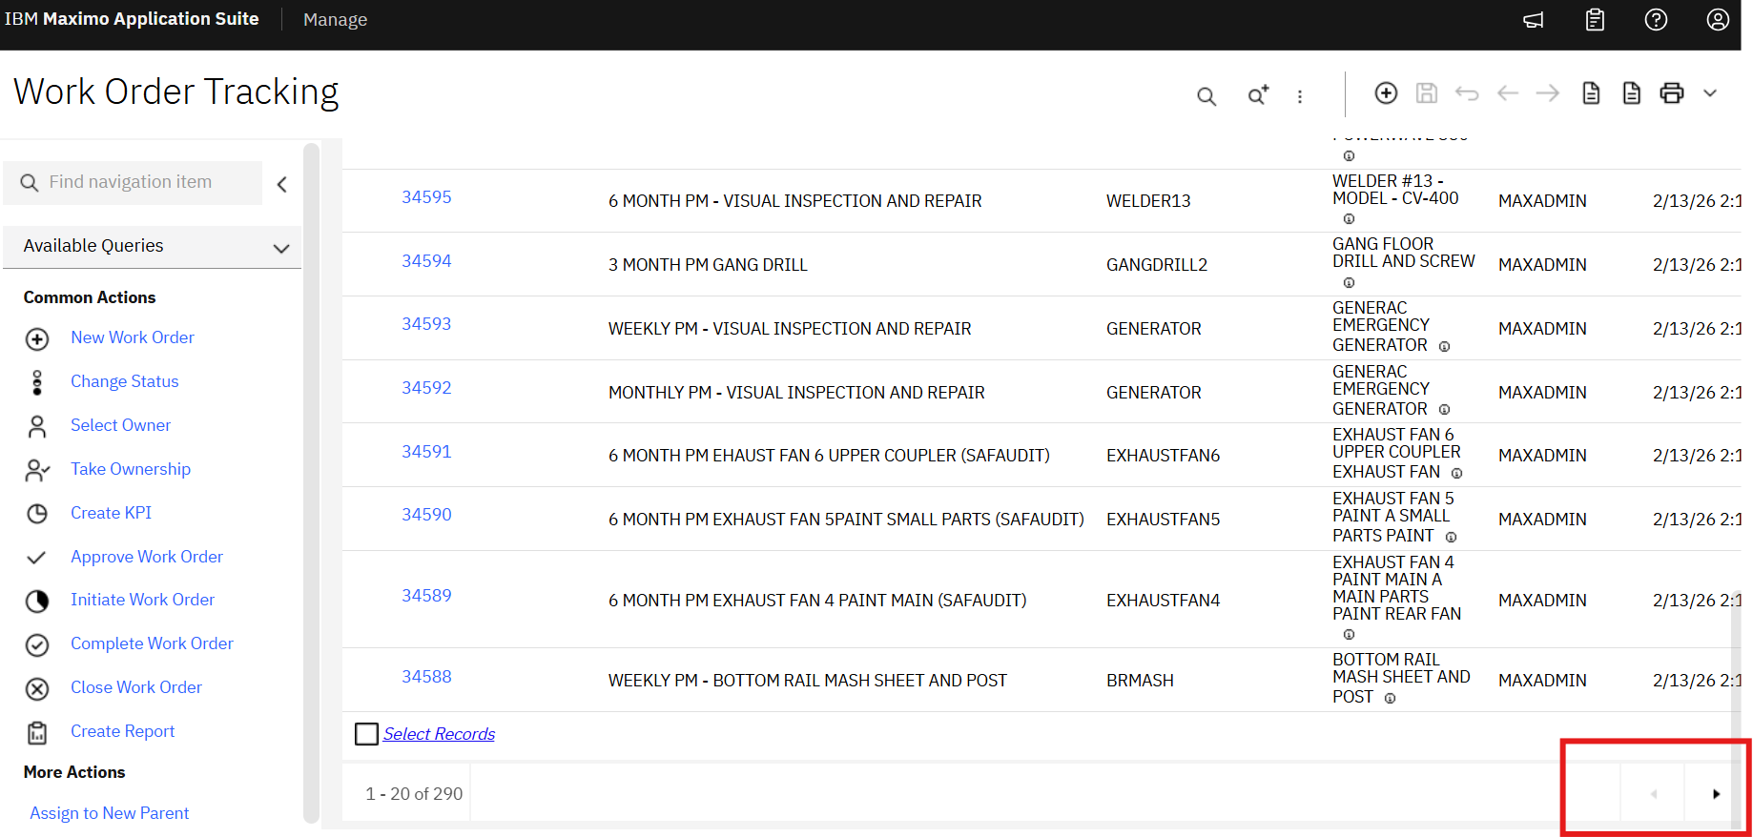Open the toolbar overflow chevron after print
The width and height of the screenshot is (1753, 837).
[x=1710, y=93]
